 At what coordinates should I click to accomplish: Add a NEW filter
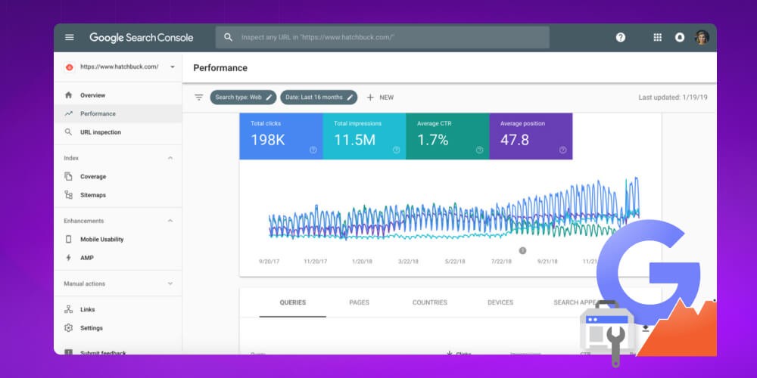point(380,98)
